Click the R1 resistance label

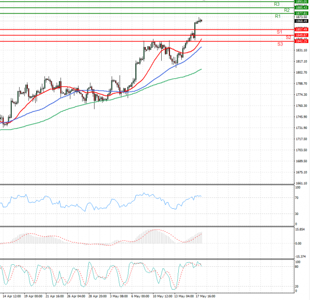coord(277,16)
